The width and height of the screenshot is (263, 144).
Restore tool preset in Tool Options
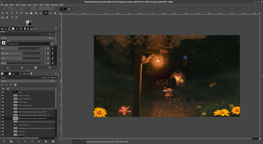[x=22, y=68]
